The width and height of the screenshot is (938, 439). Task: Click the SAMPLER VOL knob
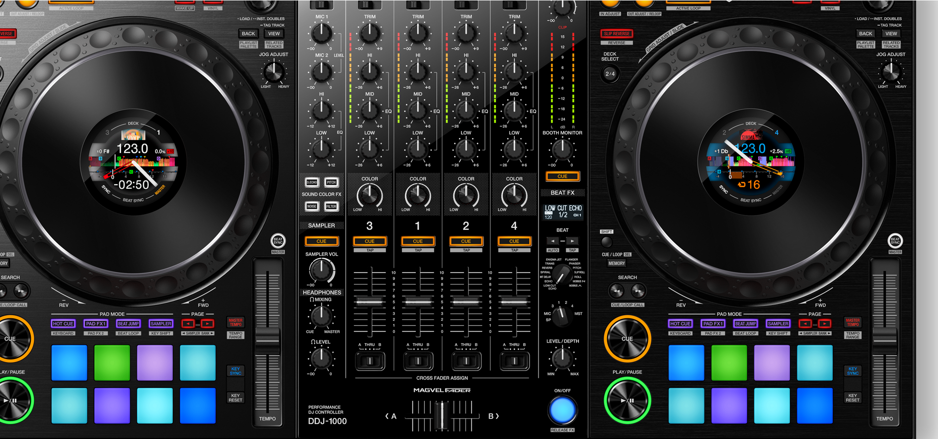tap(321, 270)
